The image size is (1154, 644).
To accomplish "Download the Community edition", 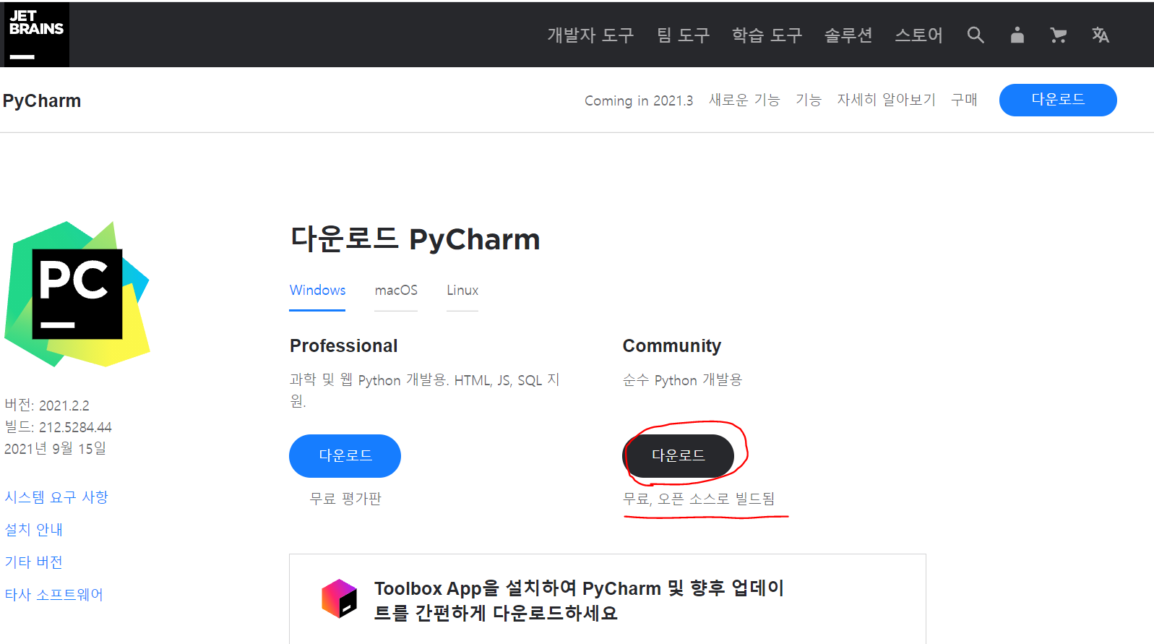I will 678,456.
